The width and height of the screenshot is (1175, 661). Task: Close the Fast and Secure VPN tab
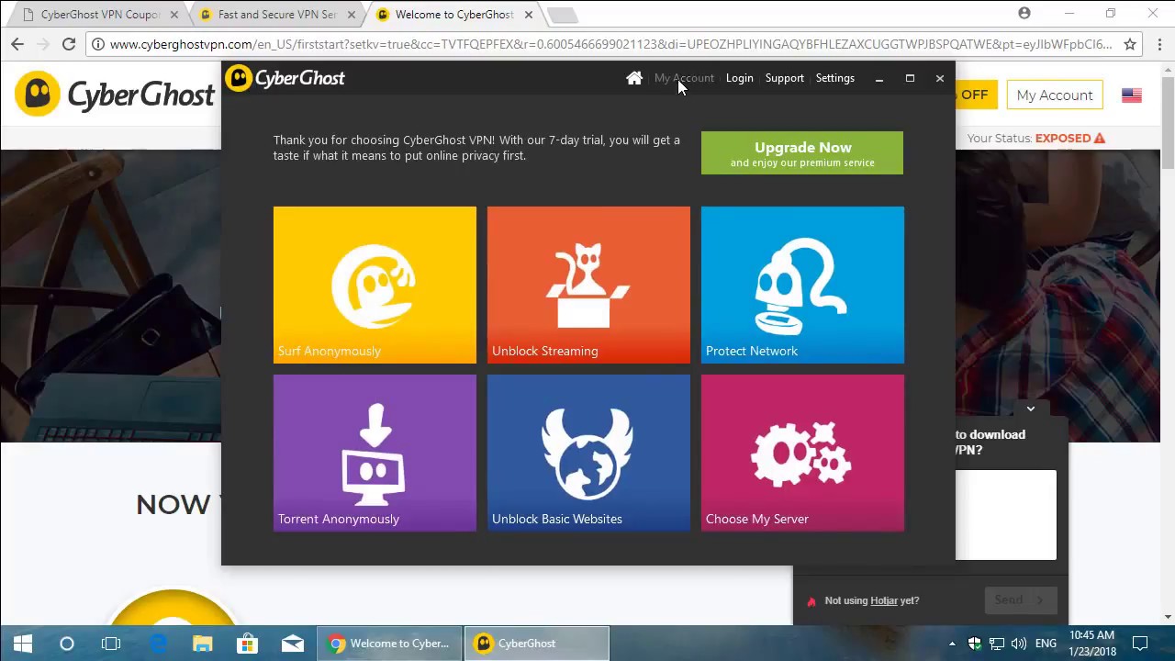coord(351,15)
